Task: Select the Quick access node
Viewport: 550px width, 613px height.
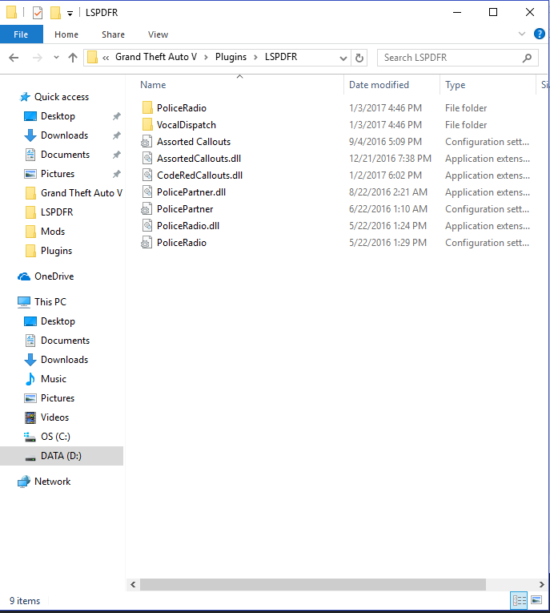Action: tap(62, 97)
